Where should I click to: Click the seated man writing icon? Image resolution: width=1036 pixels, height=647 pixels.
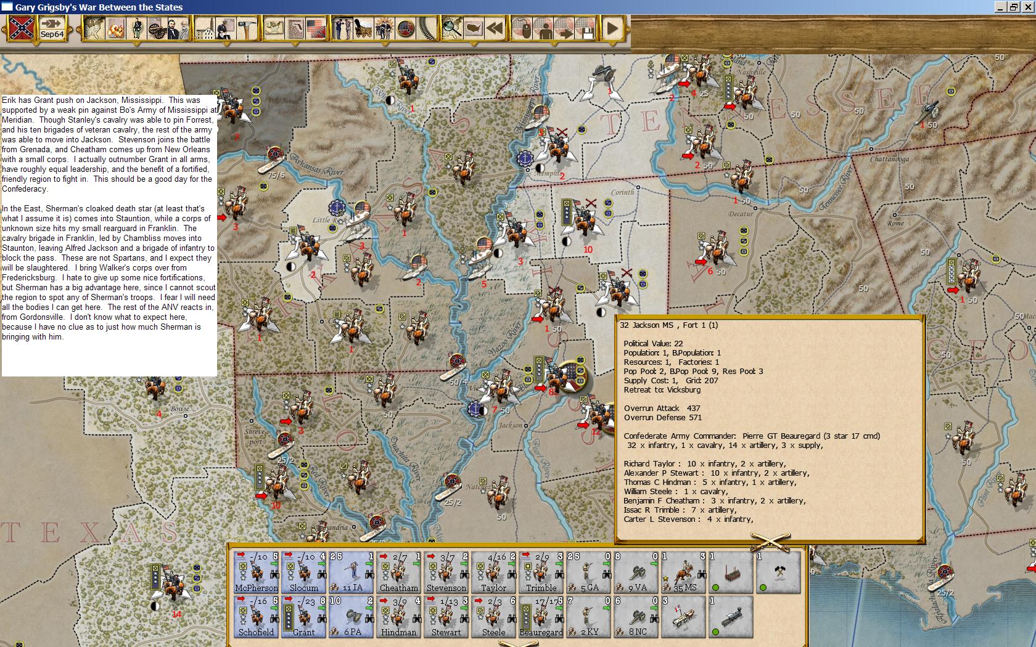coord(225,28)
